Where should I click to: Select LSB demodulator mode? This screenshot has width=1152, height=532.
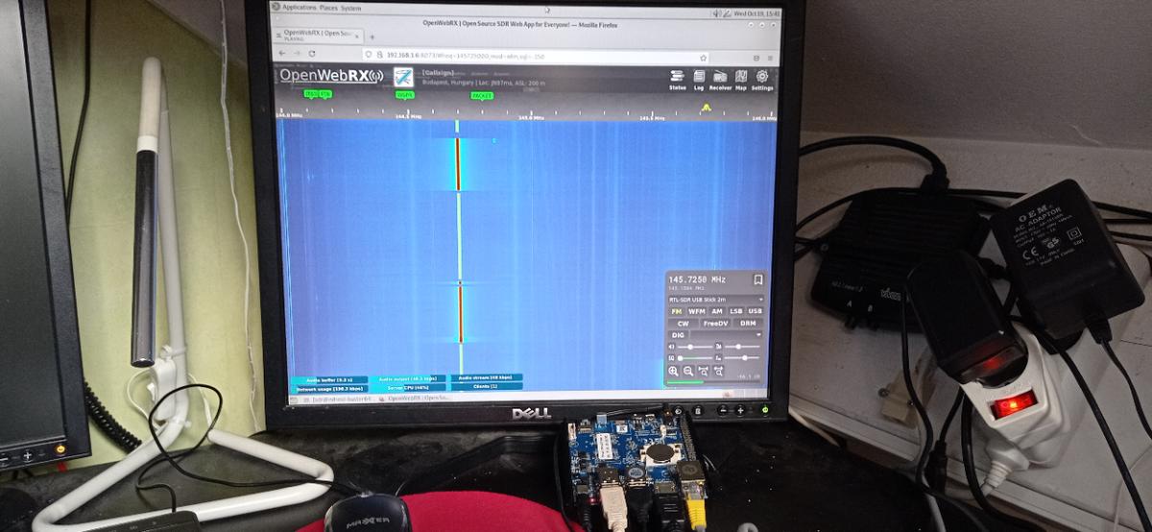tap(736, 311)
